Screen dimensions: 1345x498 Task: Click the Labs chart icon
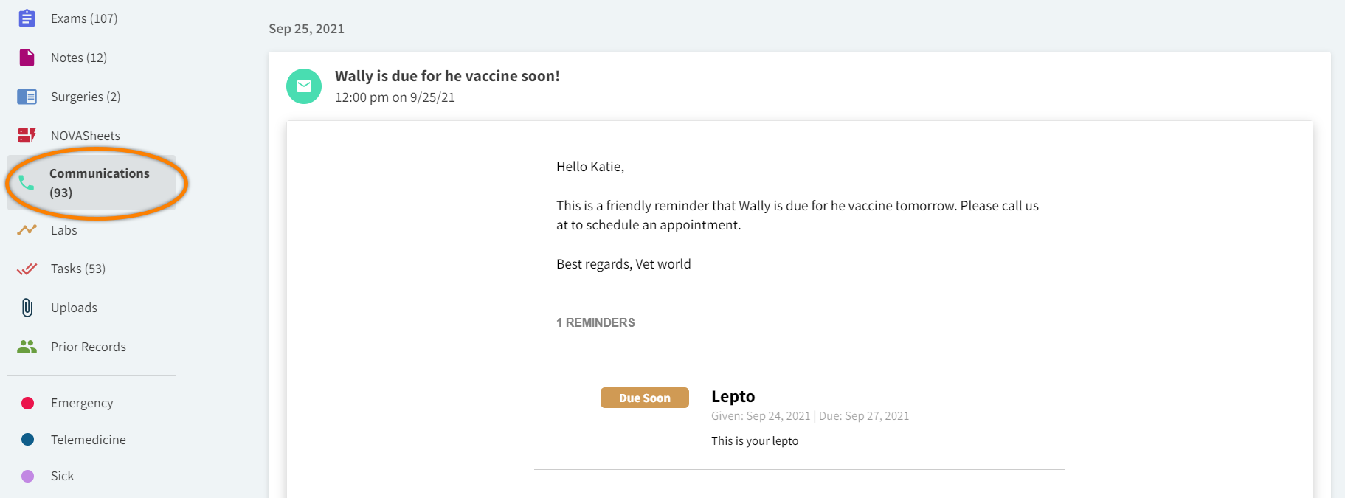pyautogui.click(x=27, y=230)
